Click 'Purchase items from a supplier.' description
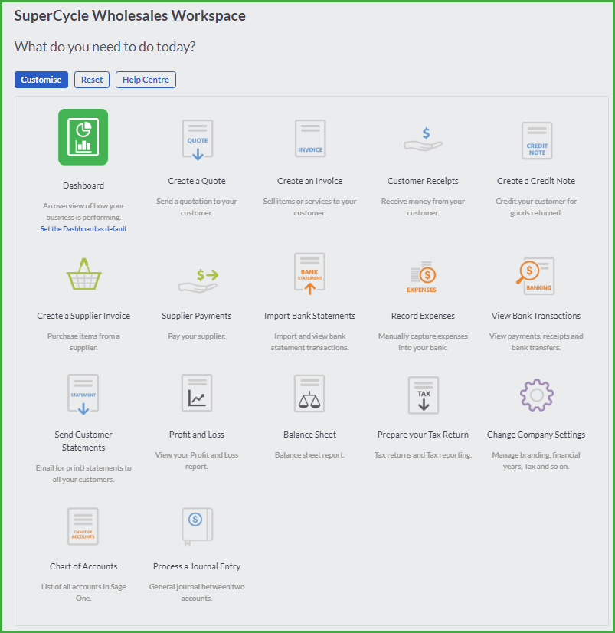This screenshot has height=633, width=615. (x=83, y=342)
